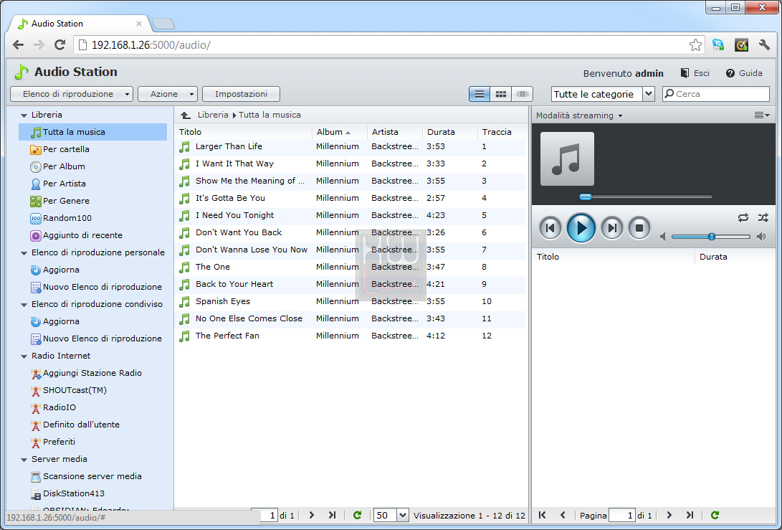Select the song Spanish Eyes
Screen dimensions: 782x530
tap(350, 301)
